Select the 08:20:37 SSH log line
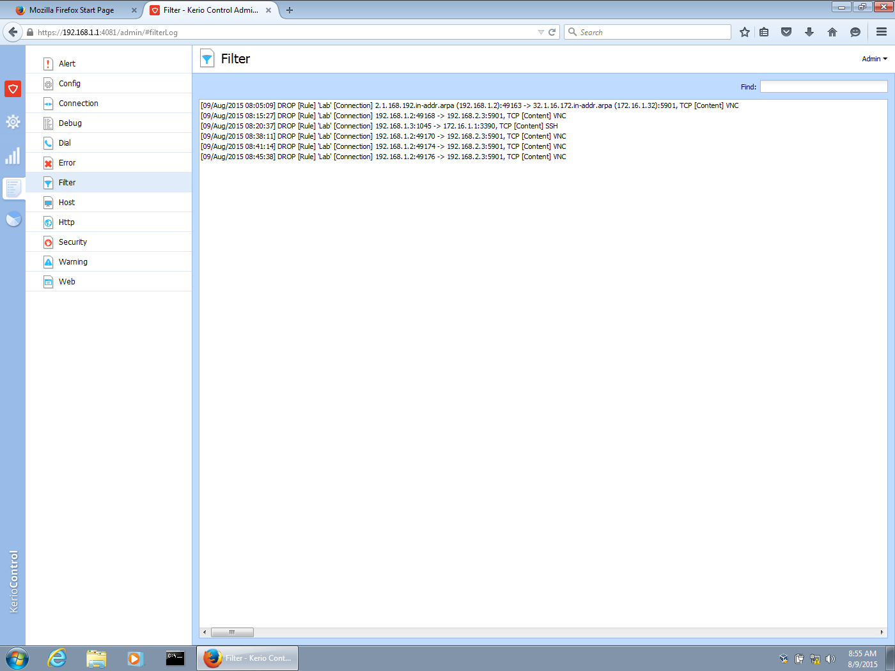Screen dimensions: 895x671 pos(379,126)
